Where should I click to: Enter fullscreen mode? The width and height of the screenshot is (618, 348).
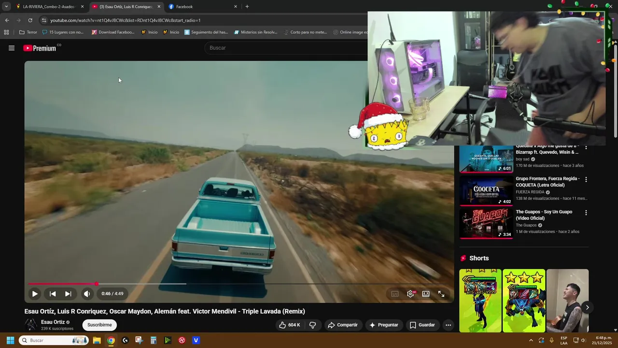pyautogui.click(x=441, y=294)
